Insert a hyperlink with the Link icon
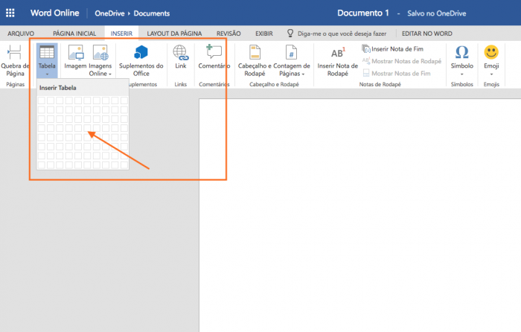Screen dimensions: 521x332 point(180,53)
